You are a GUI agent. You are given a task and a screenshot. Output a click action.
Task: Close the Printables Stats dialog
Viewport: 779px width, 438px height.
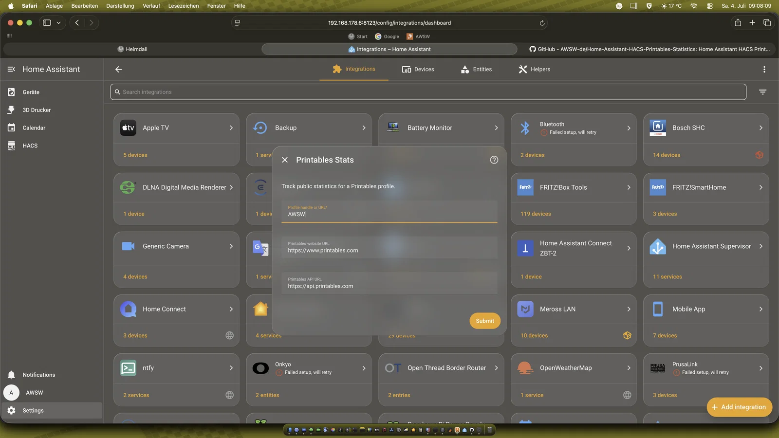[x=285, y=160]
